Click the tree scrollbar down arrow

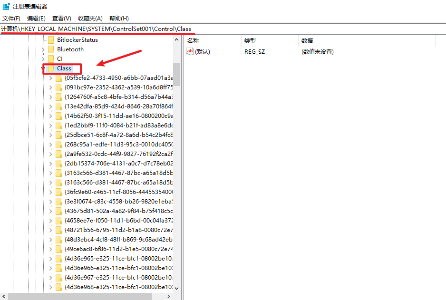point(176,288)
